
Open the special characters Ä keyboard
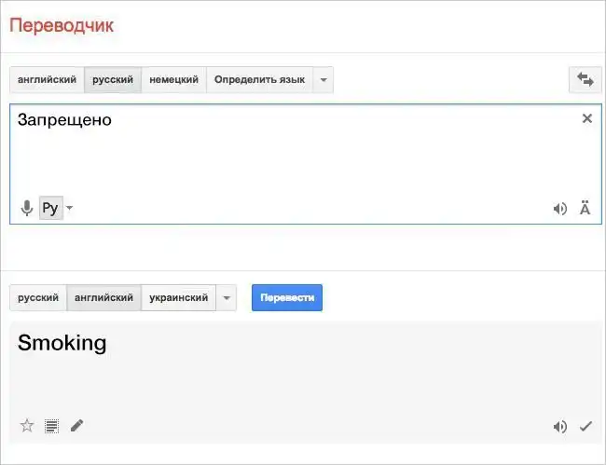[585, 209]
